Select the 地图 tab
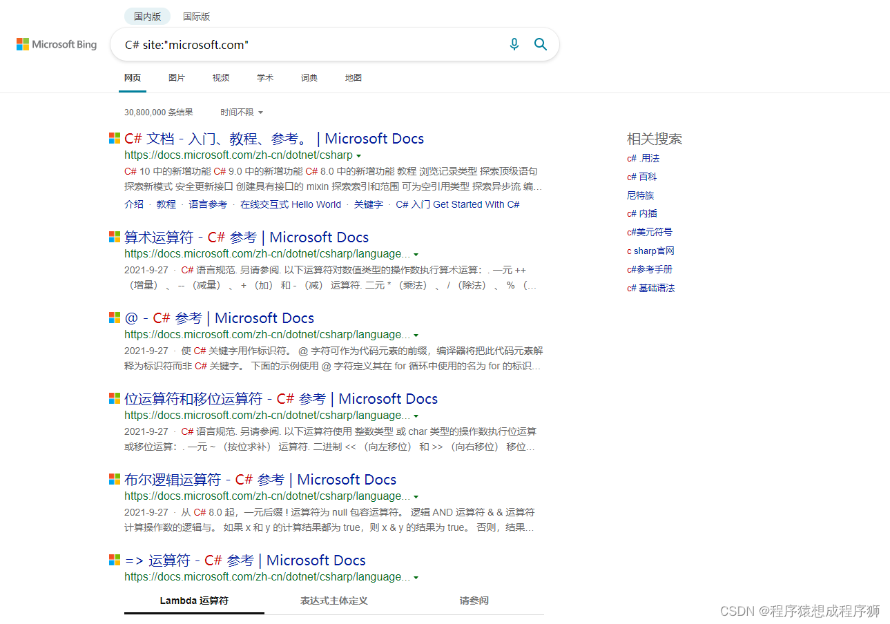 [354, 78]
